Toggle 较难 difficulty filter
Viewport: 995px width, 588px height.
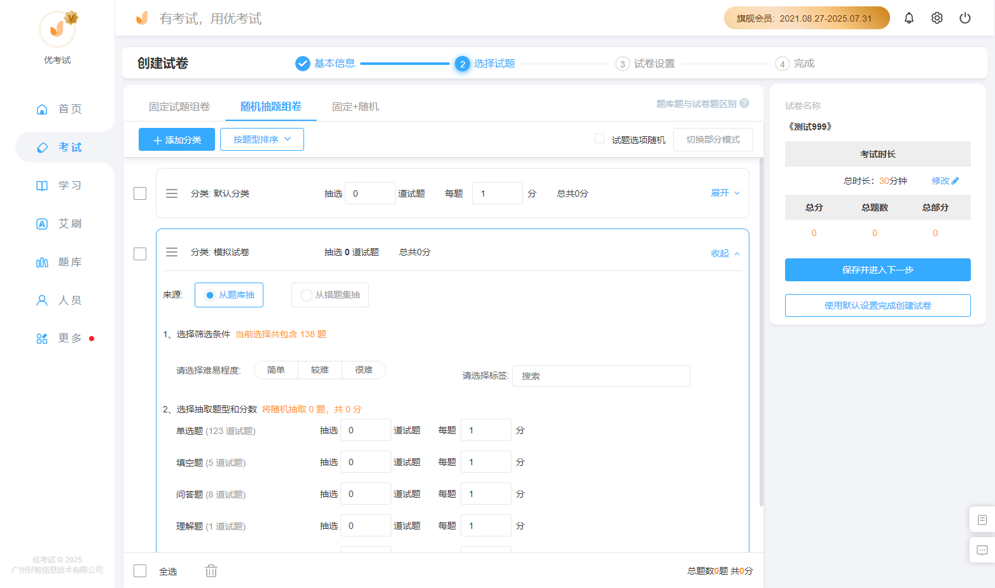(x=320, y=370)
